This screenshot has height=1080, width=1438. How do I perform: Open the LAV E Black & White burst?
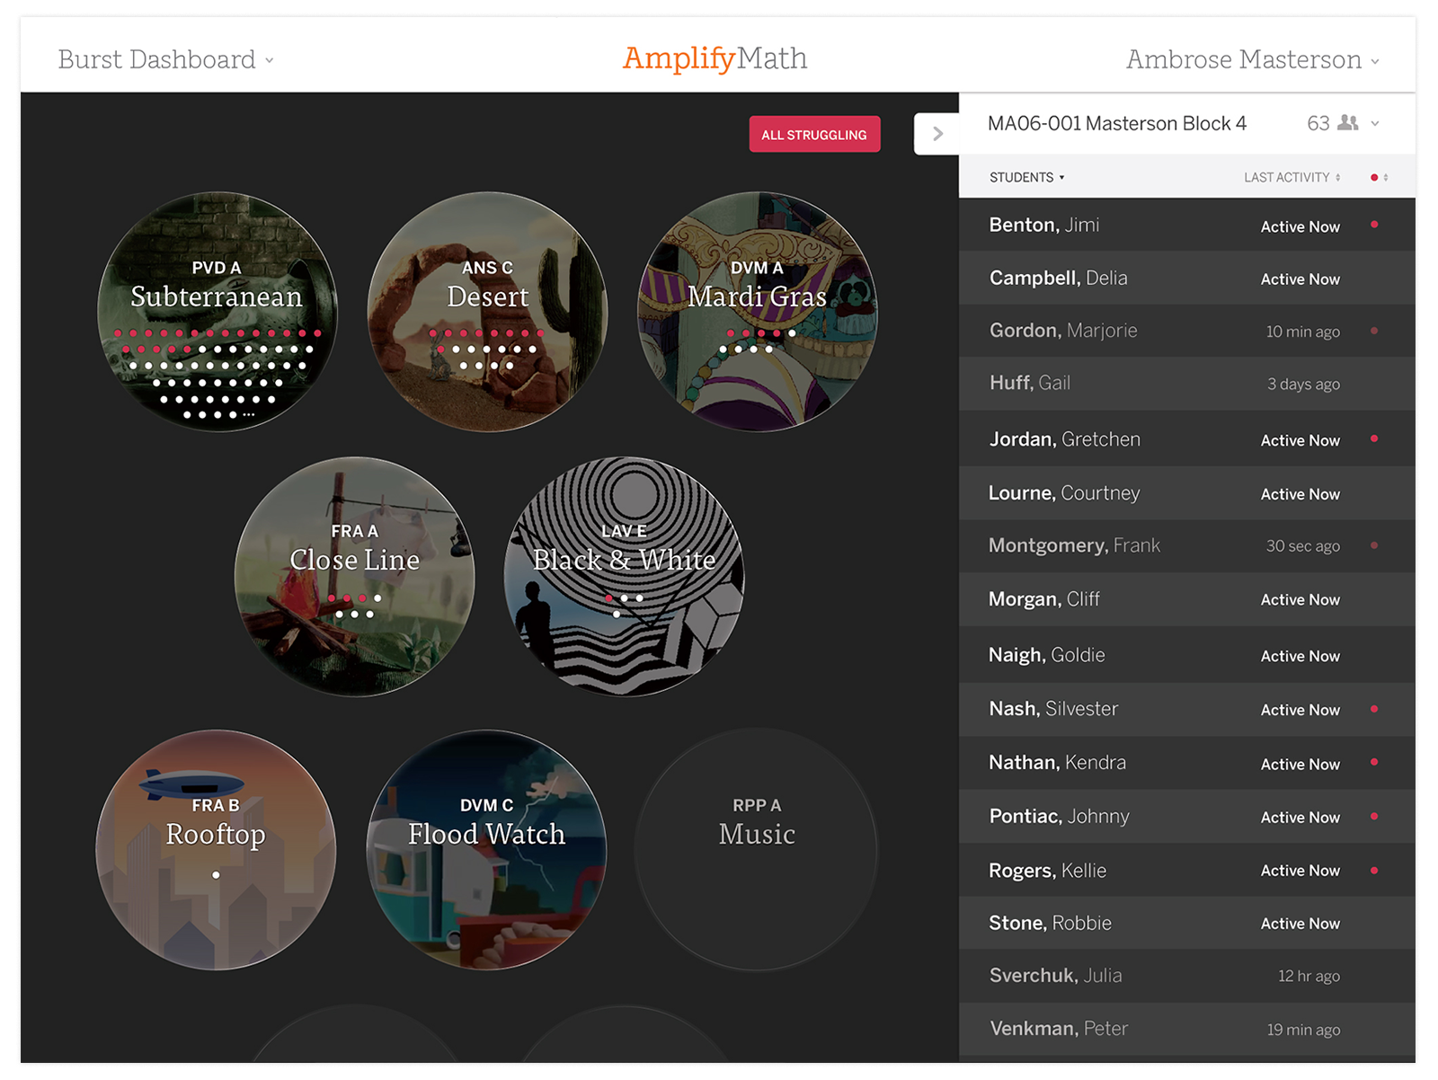[x=624, y=576]
